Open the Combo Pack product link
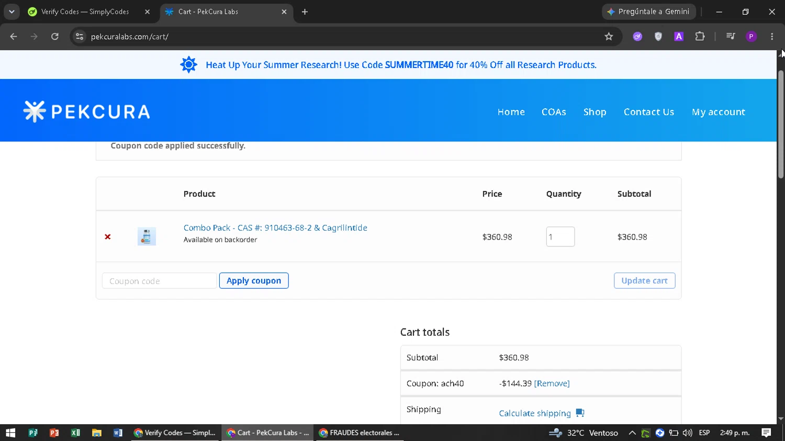The image size is (785, 441). (275, 228)
